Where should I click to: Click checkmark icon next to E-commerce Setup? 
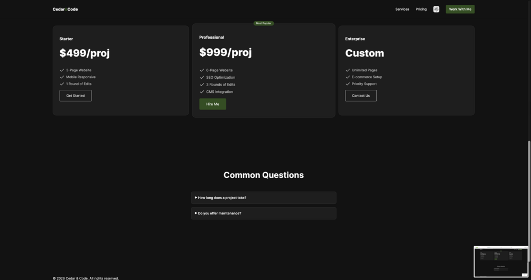(x=348, y=77)
